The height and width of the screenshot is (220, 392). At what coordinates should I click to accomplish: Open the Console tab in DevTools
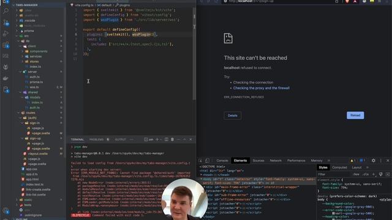tap(222, 161)
